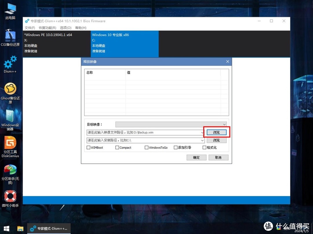Click the 名称 column header
This screenshot has height=234, width=313.
pyautogui.click(x=105, y=73)
